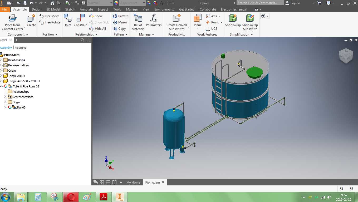Click the Free Rotate tool
Viewport: 358px width, 202px height.
(50, 22)
